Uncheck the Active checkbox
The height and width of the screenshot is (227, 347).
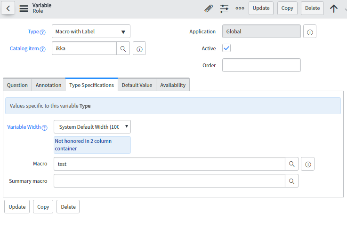tap(226, 48)
